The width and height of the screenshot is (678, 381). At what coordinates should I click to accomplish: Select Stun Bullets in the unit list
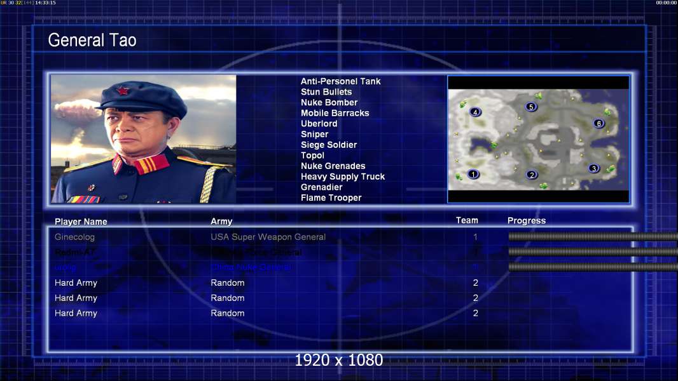coord(326,92)
